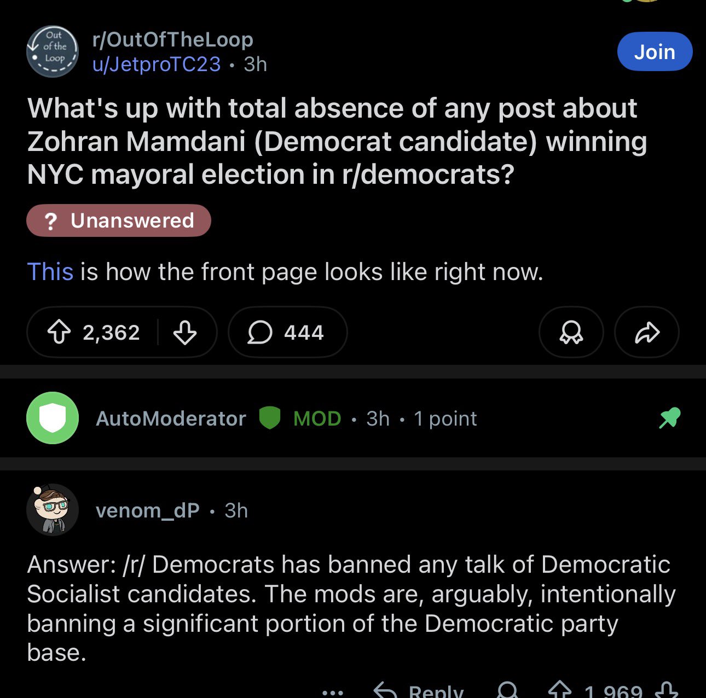Viewport: 706px width, 698px height.
Task: Open the more options menu on venom_dP's comment
Action: coord(333,691)
